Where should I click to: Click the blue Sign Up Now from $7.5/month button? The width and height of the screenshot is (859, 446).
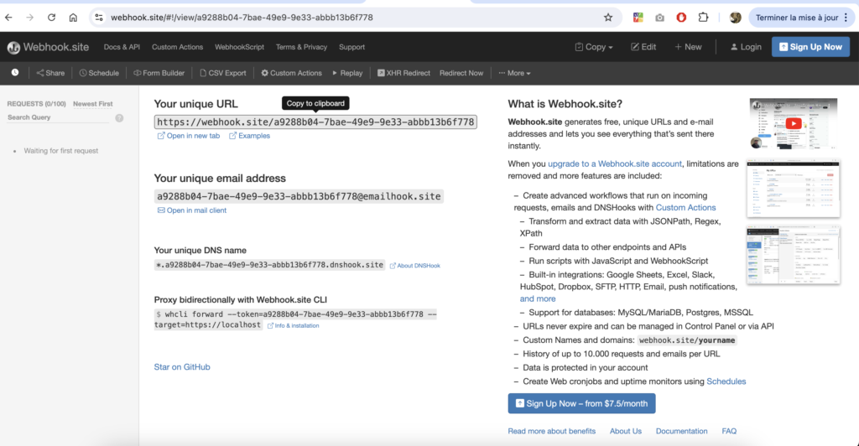click(581, 403)
